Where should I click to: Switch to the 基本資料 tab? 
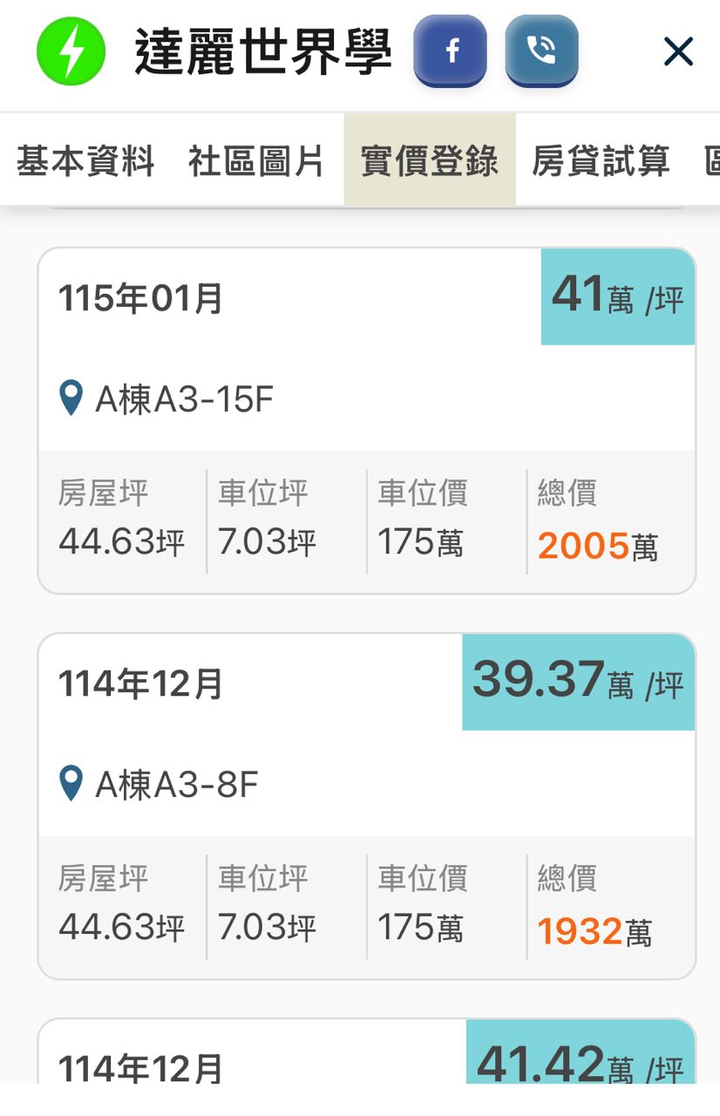click(x=85, y=161)
